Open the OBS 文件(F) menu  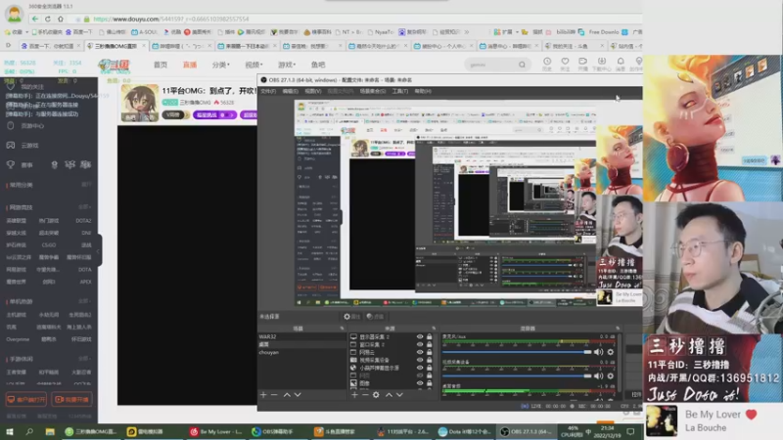[x=268, y=91]
